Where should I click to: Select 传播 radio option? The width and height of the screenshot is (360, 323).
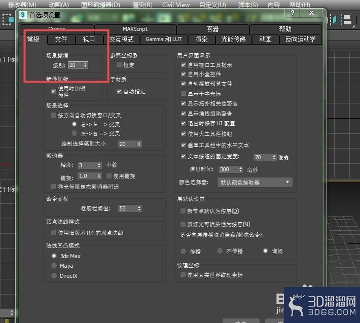(183, 252)
